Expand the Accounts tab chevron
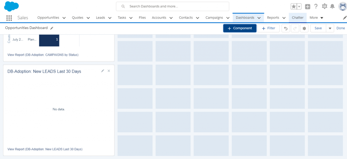This screenshot has width=347, height=159. coord(171,18)
